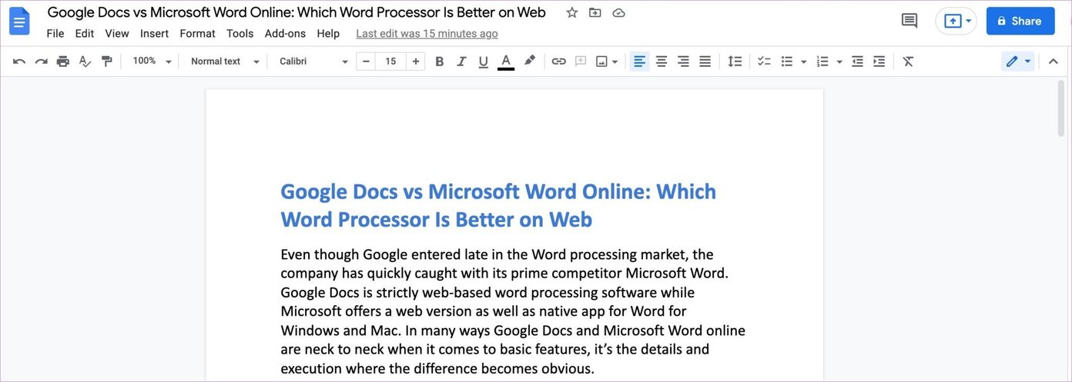Open the editing mode pencil dropdown
This screenshot has height=382, width=1072.
click(1018, 61)
